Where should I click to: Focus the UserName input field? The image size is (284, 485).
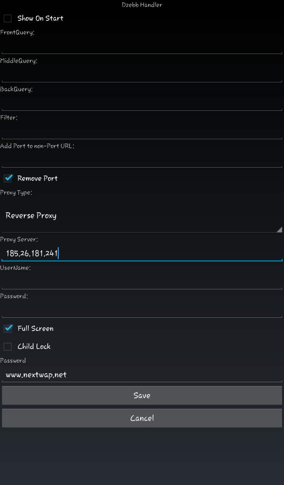[142, 282]
